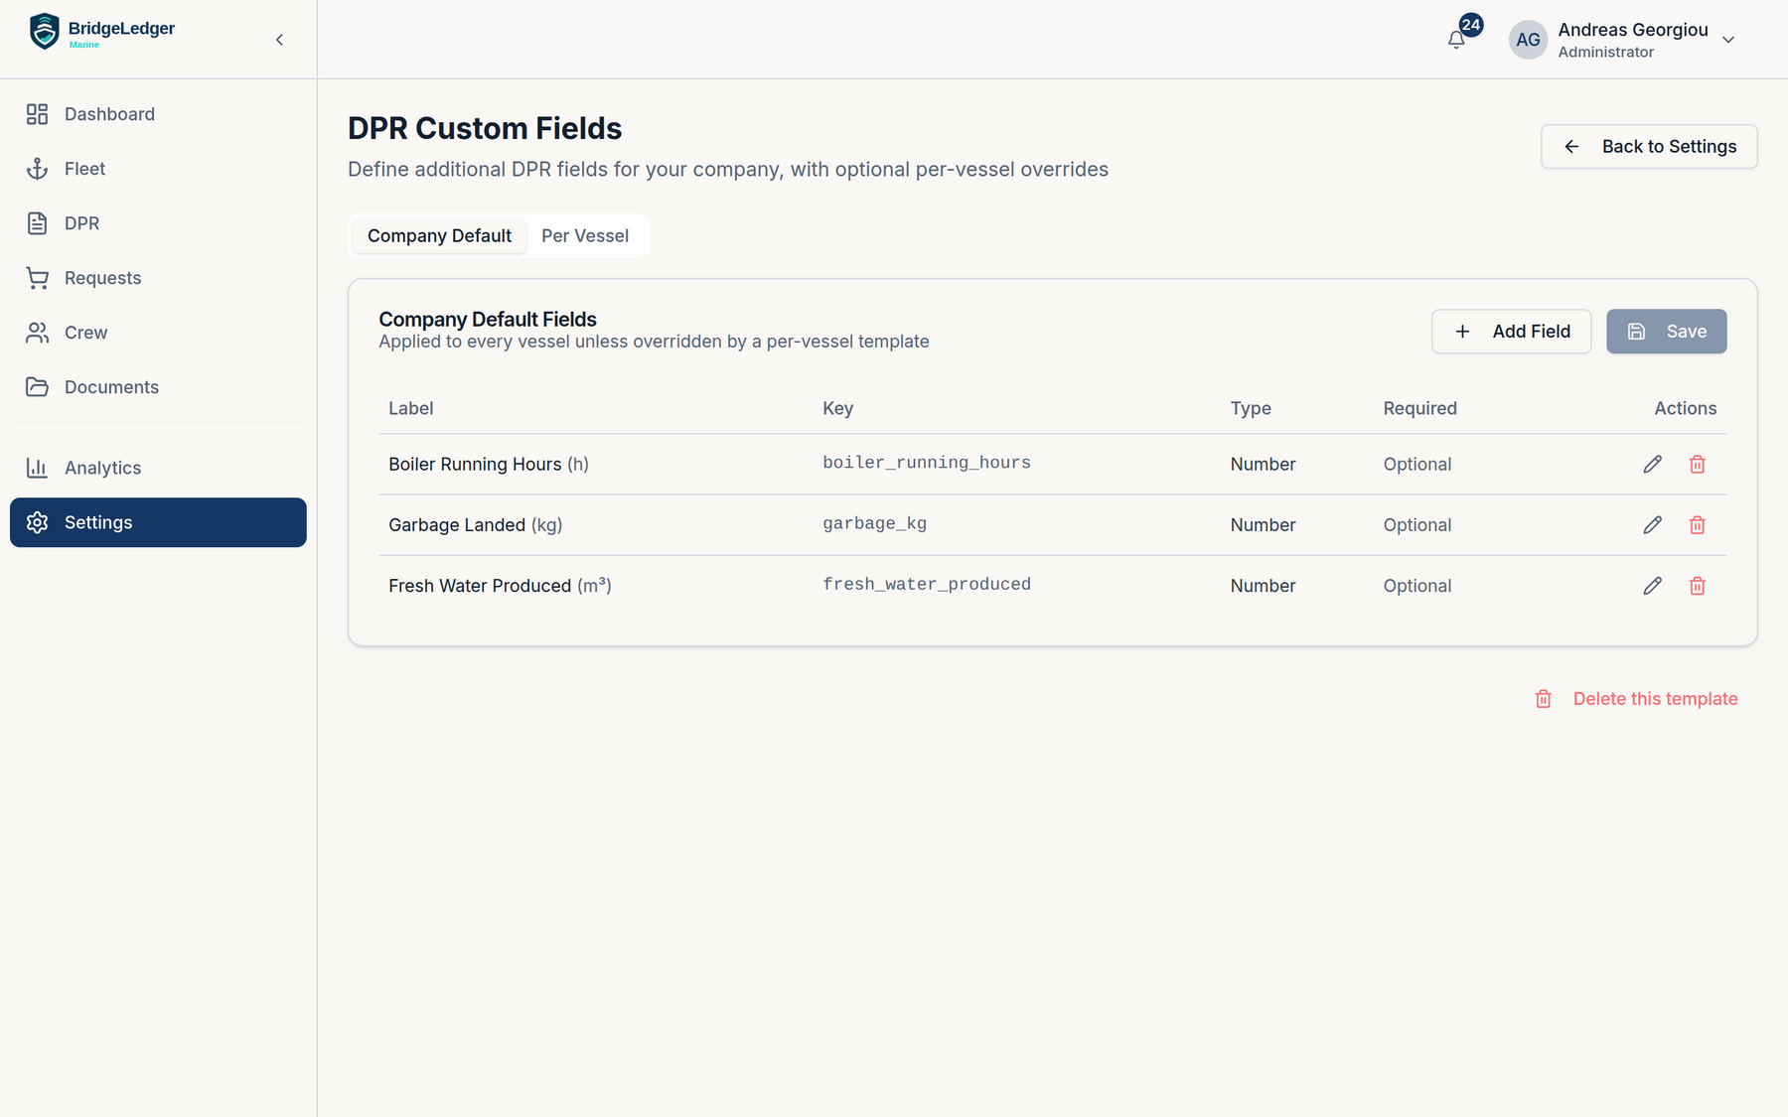Open the notifications bell
This screenshot has height=1117, width=1788.
(1456, 40)
